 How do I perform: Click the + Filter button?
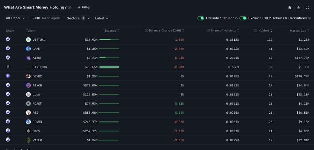[84, 7]
